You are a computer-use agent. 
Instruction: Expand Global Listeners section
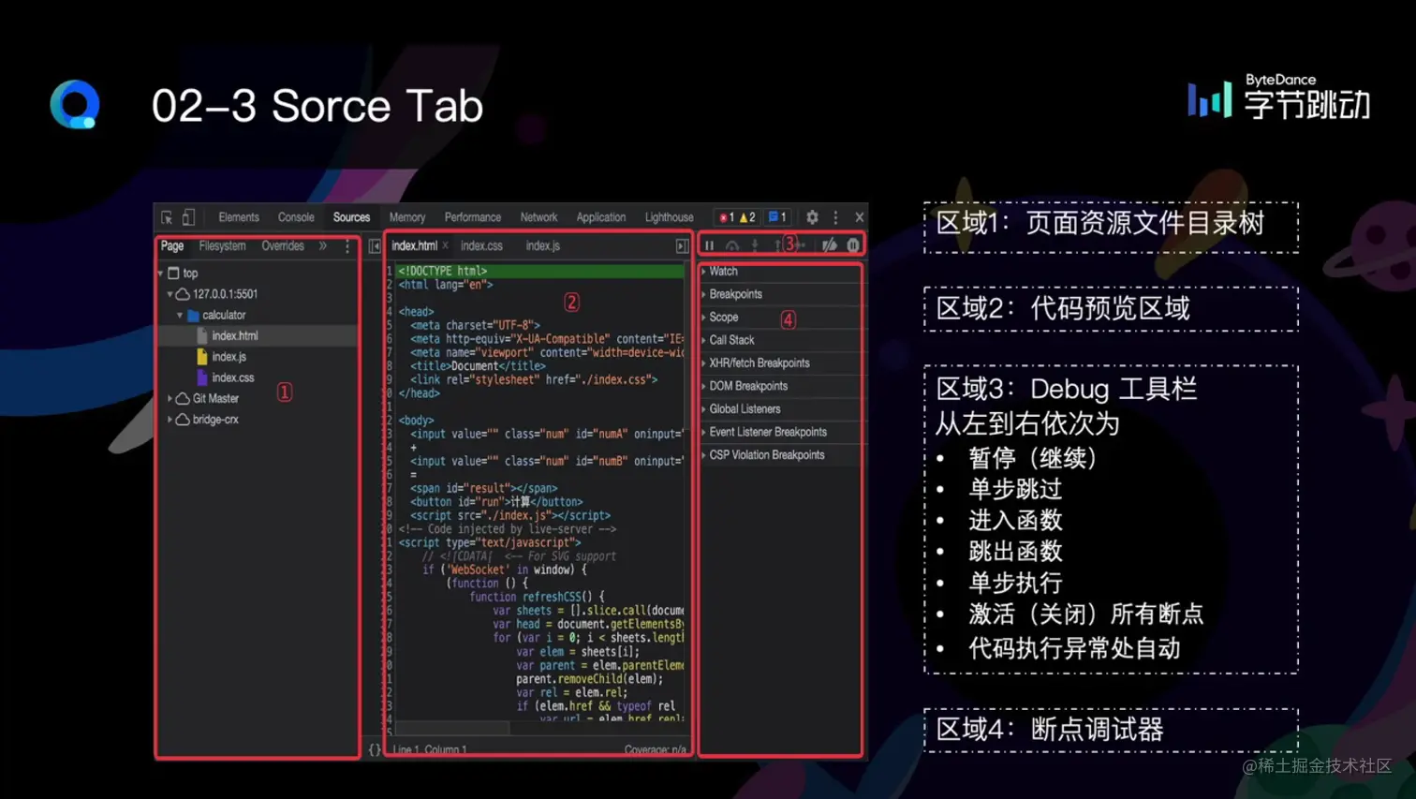[x=780, y=409]
